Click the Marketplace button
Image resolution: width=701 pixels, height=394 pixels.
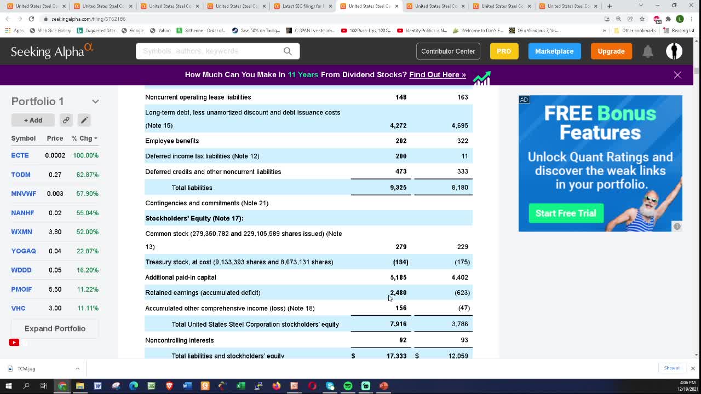click(554, 51)
